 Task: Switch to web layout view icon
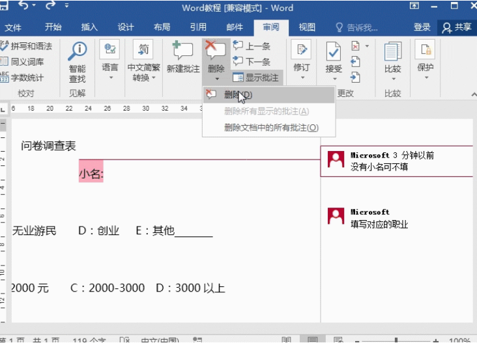point(338,340)
